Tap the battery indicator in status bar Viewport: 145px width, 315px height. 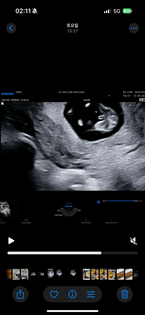coord(128,11)
